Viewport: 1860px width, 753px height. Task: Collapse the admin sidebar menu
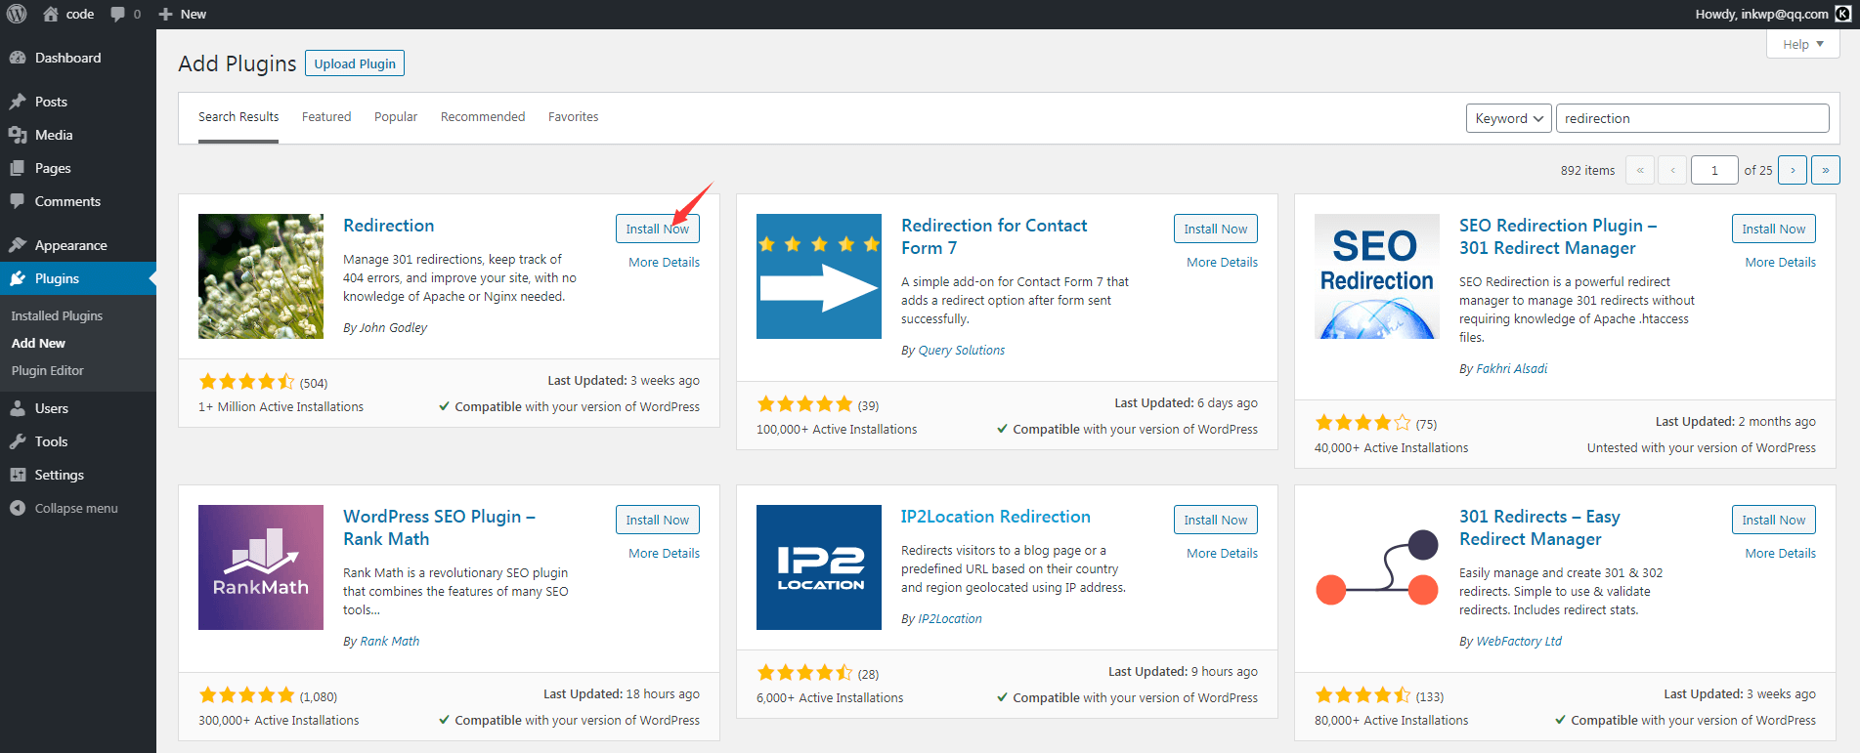point(76,508)
